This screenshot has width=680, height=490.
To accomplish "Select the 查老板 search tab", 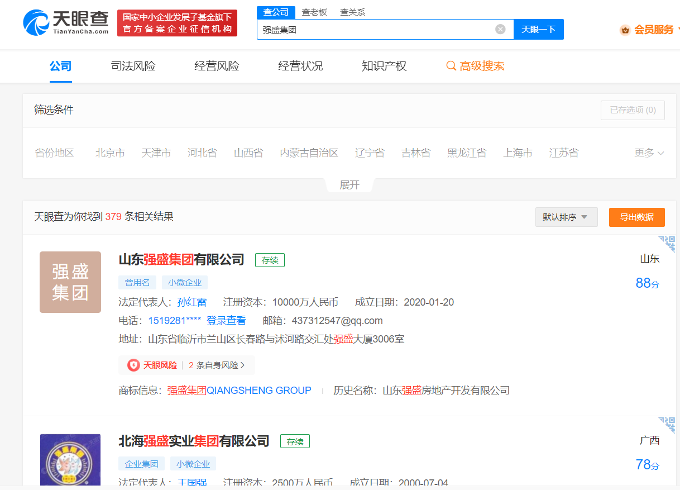I will point(314,12).
